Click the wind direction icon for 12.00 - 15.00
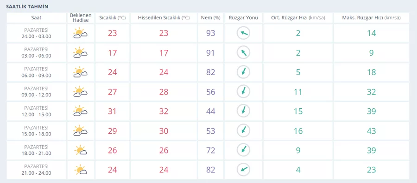Screen dimensions: 417x183 tap(243, 112)
